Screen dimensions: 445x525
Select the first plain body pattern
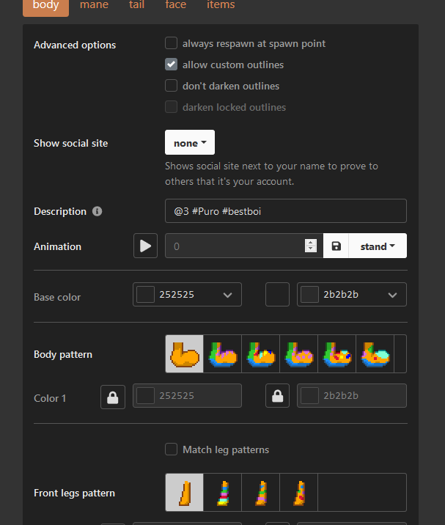[185, 354]
